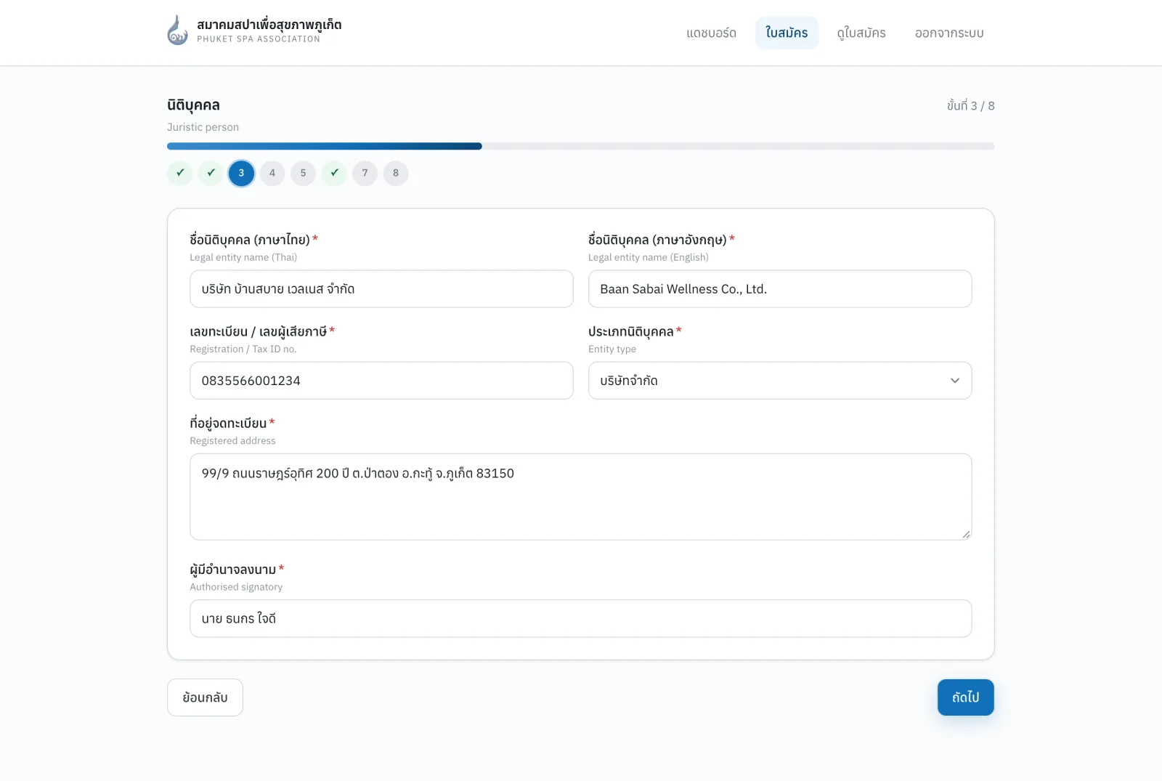The width and height of the screenshot is (1162, 781).
Task: Focus the Thai legal entity name field
Action: pyautogui.click(x=381, y=289)
